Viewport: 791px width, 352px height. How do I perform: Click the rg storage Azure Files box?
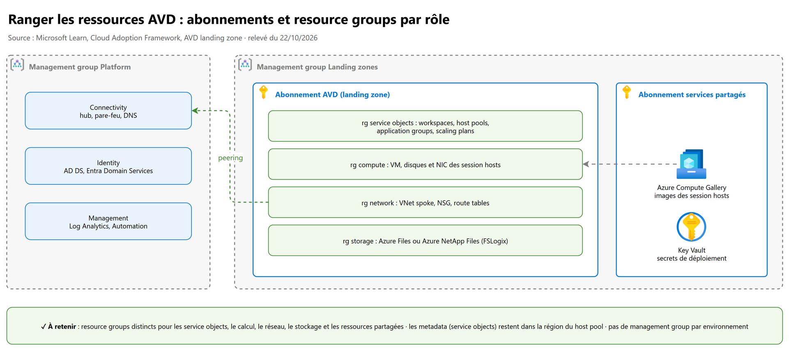tap(425, 241)
